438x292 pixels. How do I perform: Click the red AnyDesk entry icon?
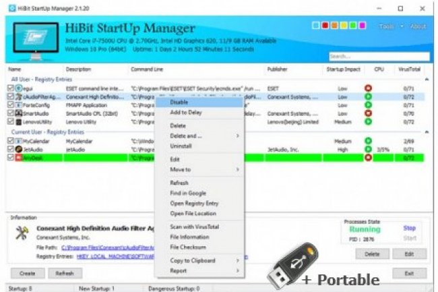[18, 157]
